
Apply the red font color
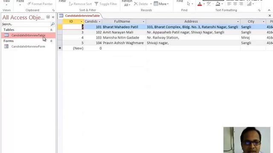[200, 4]
